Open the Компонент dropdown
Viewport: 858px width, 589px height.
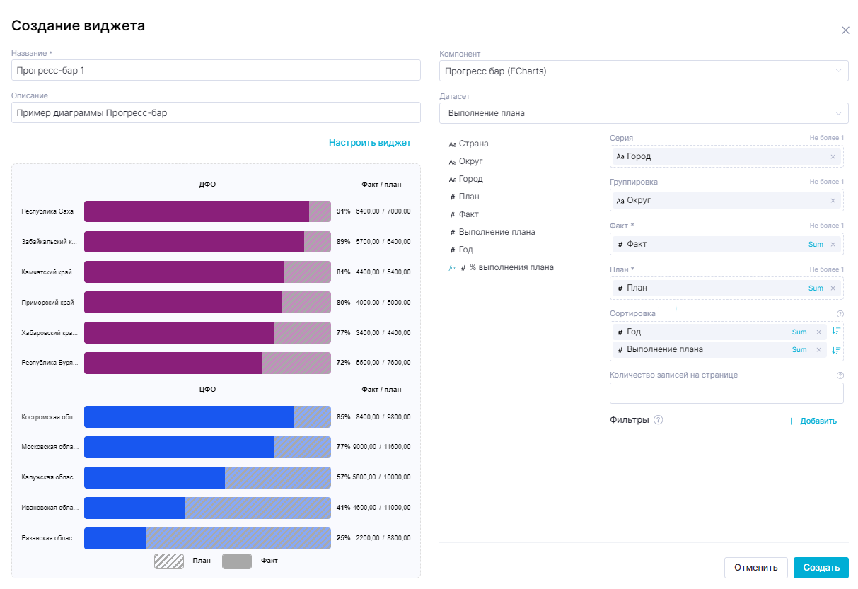pyautogui.click(x=643, y=71)
